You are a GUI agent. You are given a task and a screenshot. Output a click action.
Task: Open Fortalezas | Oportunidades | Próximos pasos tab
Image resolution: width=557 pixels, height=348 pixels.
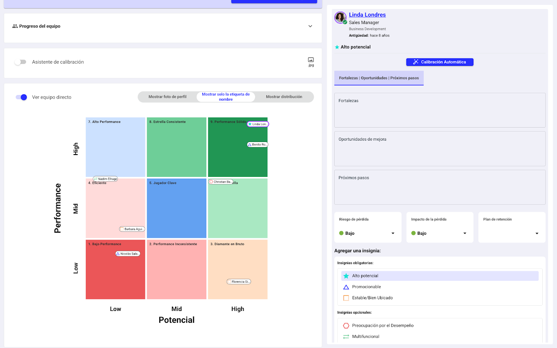(379, 78)
